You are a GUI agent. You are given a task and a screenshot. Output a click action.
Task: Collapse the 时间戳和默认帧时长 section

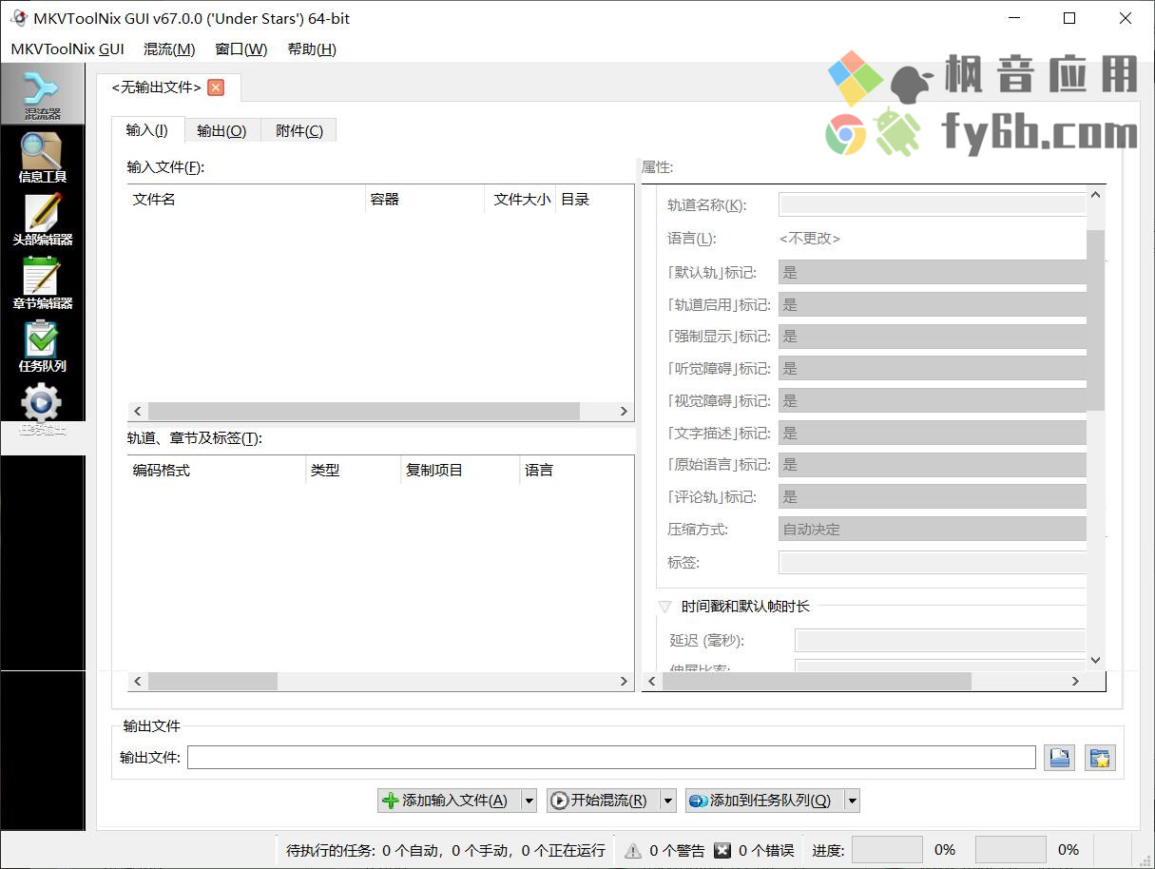pos(665,607)
